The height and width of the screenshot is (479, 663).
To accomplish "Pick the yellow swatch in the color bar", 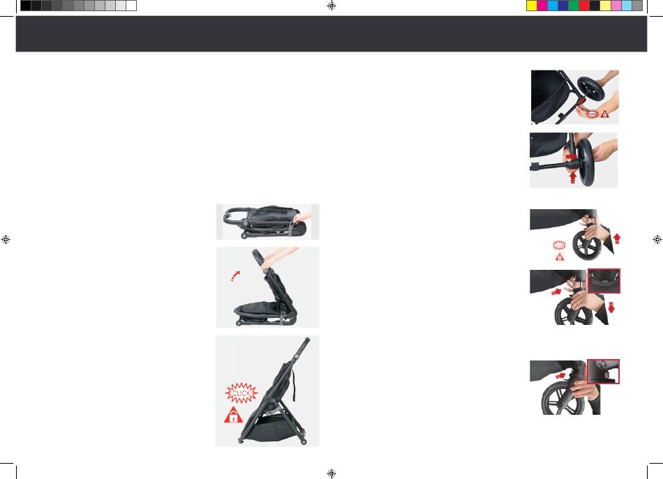I will tap(532, 6).
